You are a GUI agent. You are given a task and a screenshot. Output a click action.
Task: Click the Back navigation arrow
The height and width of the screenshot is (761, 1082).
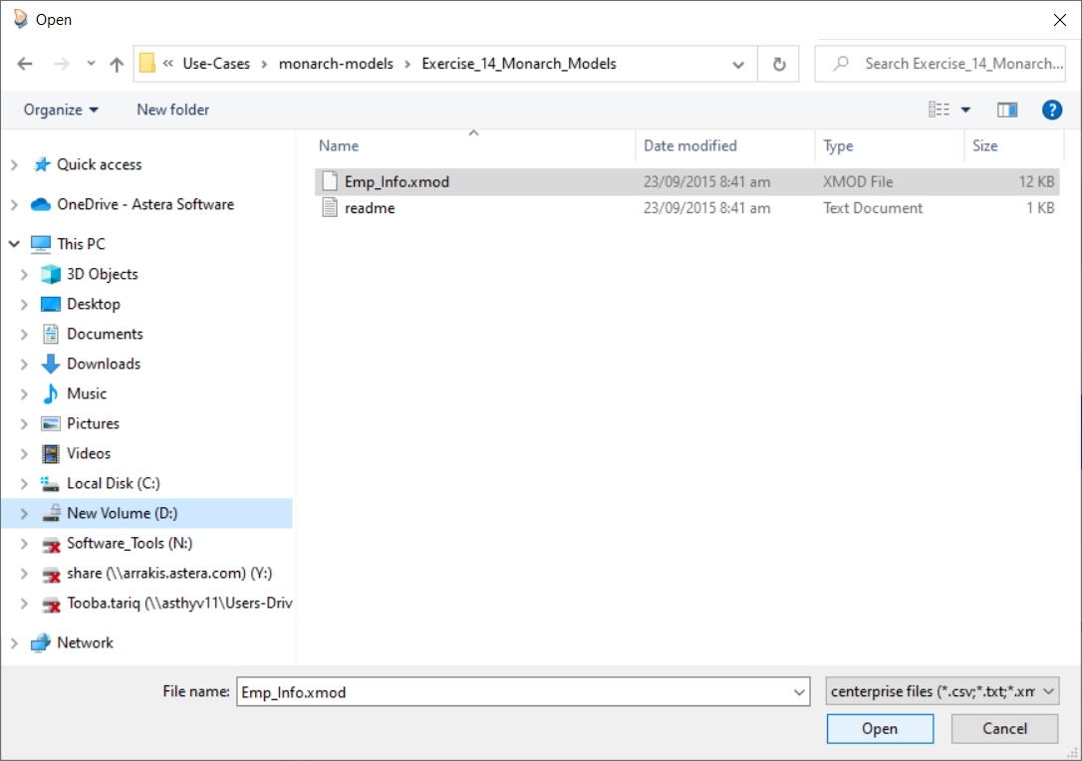point(26,64)
